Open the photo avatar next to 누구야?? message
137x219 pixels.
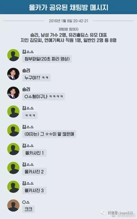[13, 74]
